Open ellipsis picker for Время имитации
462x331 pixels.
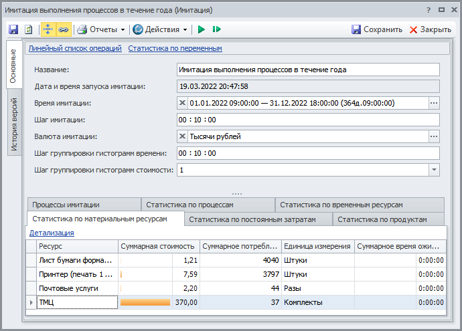click(x=434, y=103)
